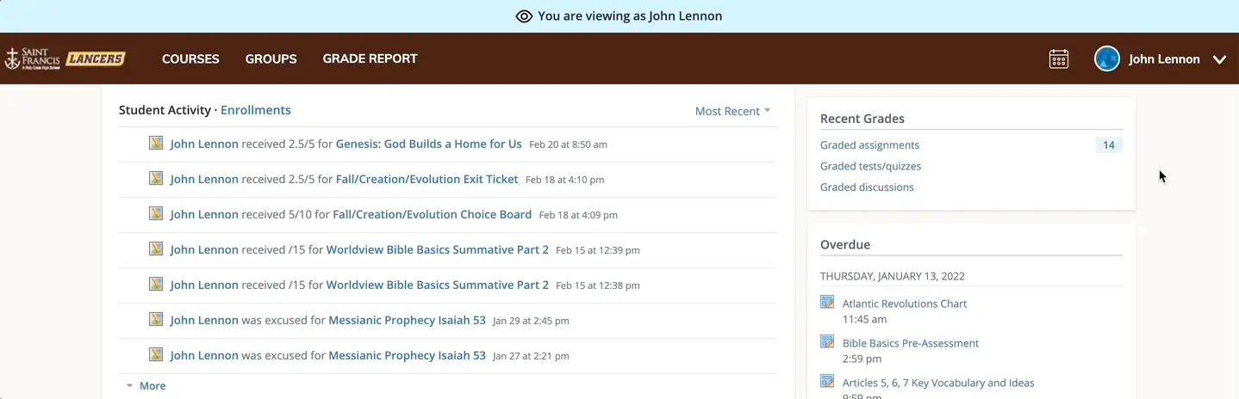This screenshot has width=1239, height=399.
Task: Open the calendar icon in header
Action: pyautogui.click(x=1059, y=59)
